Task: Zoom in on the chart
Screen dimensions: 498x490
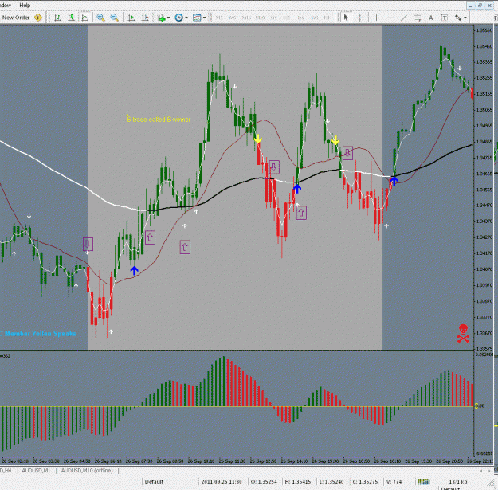Action: click(x=101, y=18)
